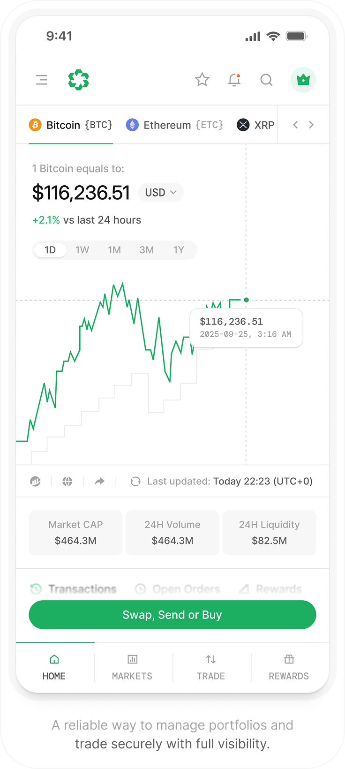
Task: Show previous coins with the left chevron
Action: (295, 125)
